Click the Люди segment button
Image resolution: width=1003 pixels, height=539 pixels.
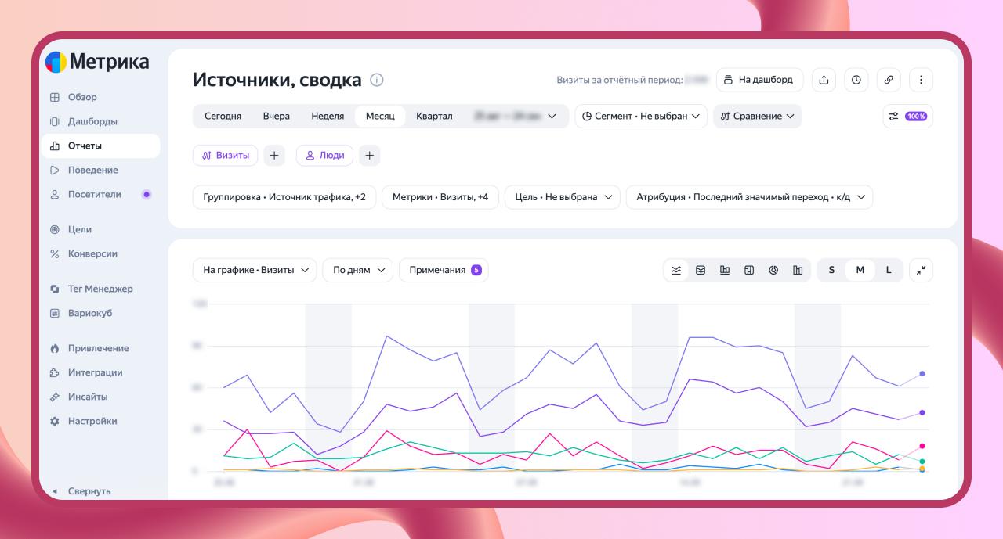pyautogui.click(x=324, y=156)
